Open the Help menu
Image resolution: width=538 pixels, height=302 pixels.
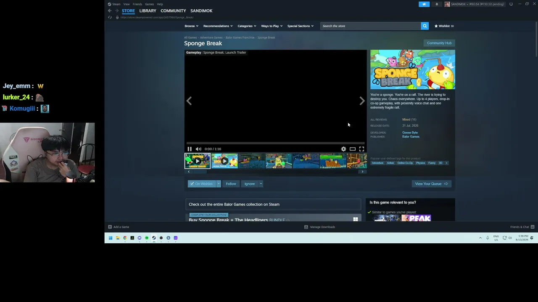click(x=160, y=4)
